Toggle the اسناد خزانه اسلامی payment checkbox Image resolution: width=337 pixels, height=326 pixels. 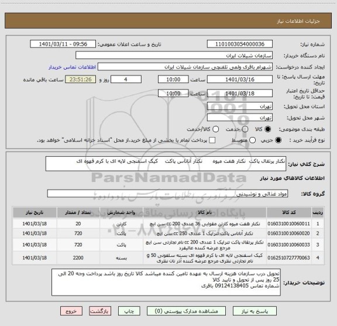(212, 140)
